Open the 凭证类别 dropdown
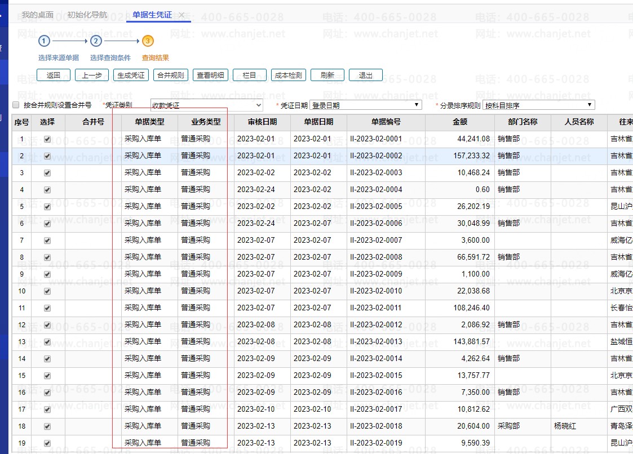The height and width of the screenshot is (454, 633). (x=206, y=105)
